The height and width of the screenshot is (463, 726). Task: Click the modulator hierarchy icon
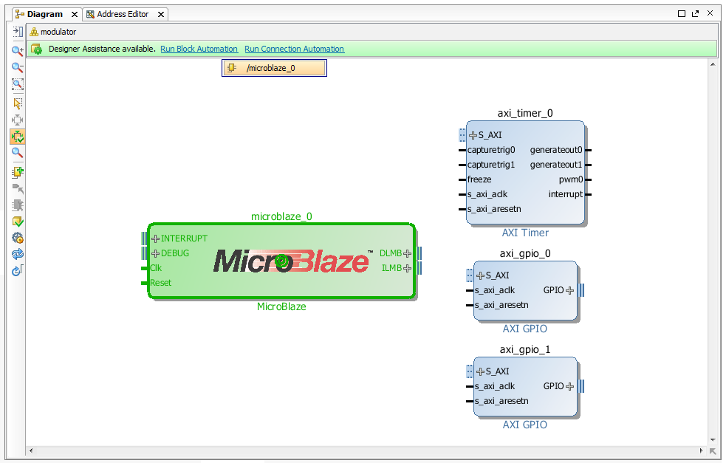34,32
